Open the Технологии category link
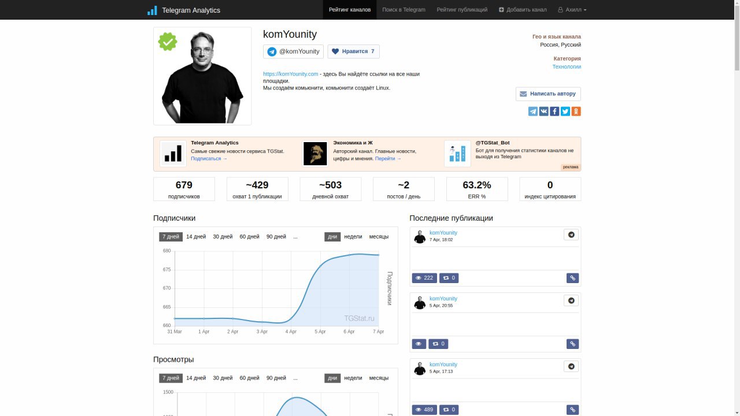Image resolution: width=740 pixels, height=416 pixels. (x=567, y=66)
